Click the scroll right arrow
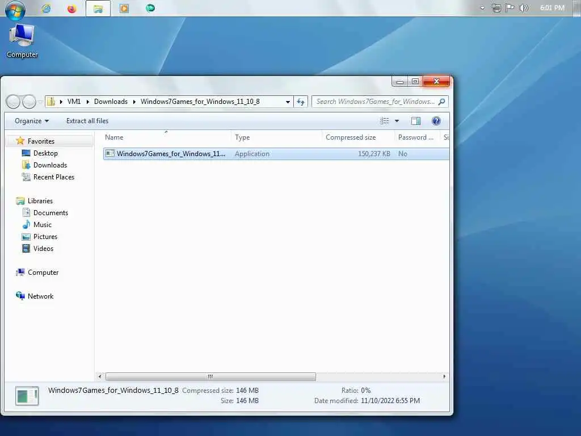Screen dimensions: 581x436 [x=444, y=377]
